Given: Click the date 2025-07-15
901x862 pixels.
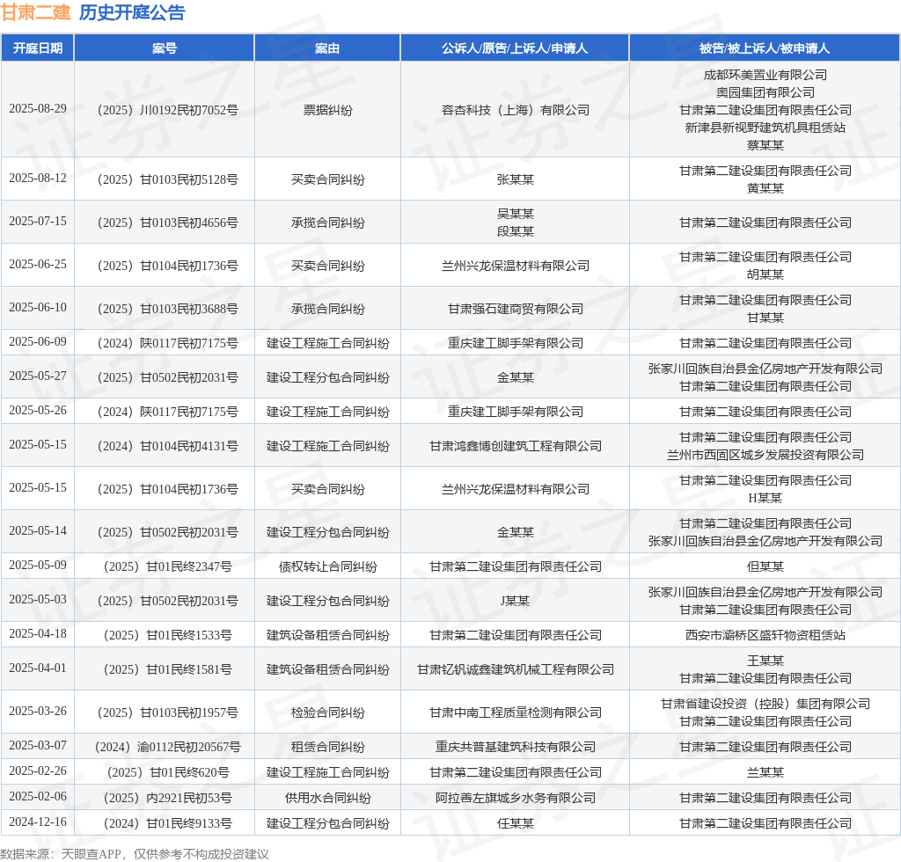Looking at the screenshot, I should tap(38, 221).
